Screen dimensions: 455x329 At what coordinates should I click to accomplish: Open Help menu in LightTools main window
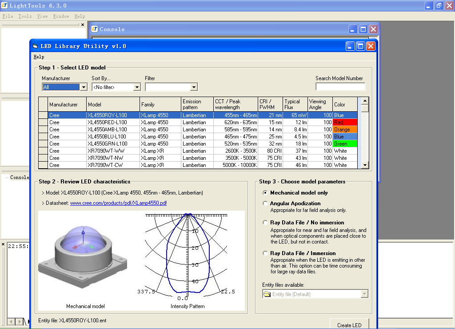(80, 16)
